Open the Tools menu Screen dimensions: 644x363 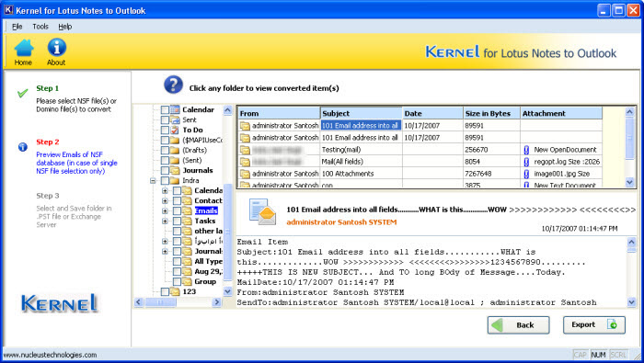(40, 27)
